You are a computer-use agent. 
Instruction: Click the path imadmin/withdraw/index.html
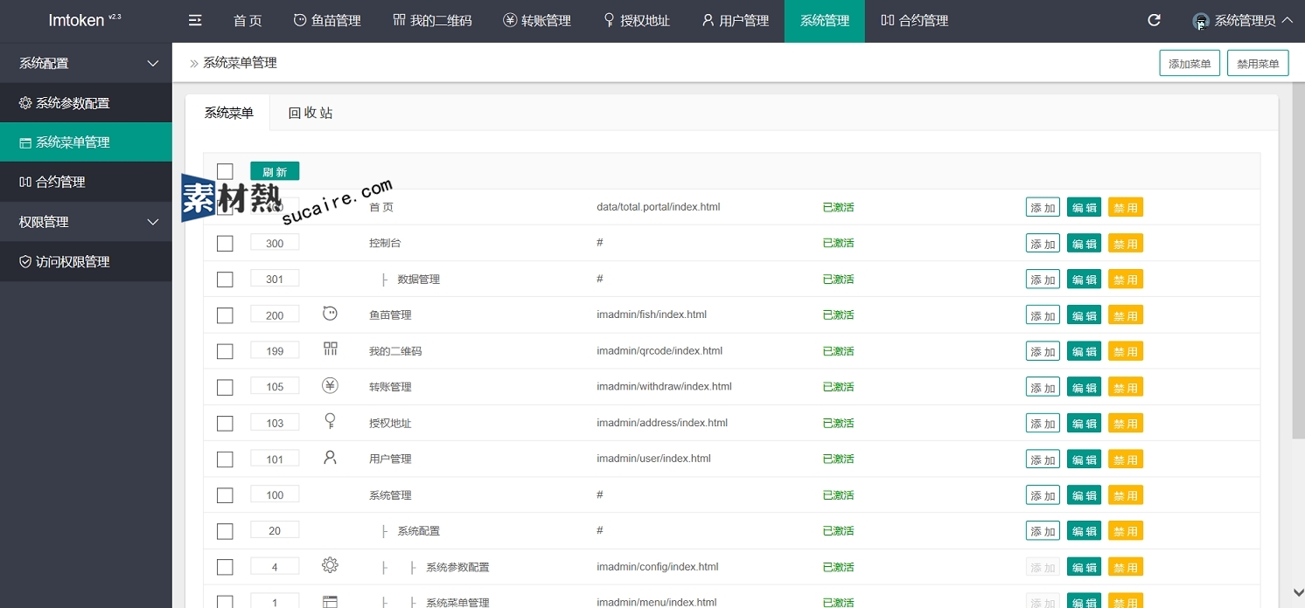pyautogui.click(x=664, y=386)
